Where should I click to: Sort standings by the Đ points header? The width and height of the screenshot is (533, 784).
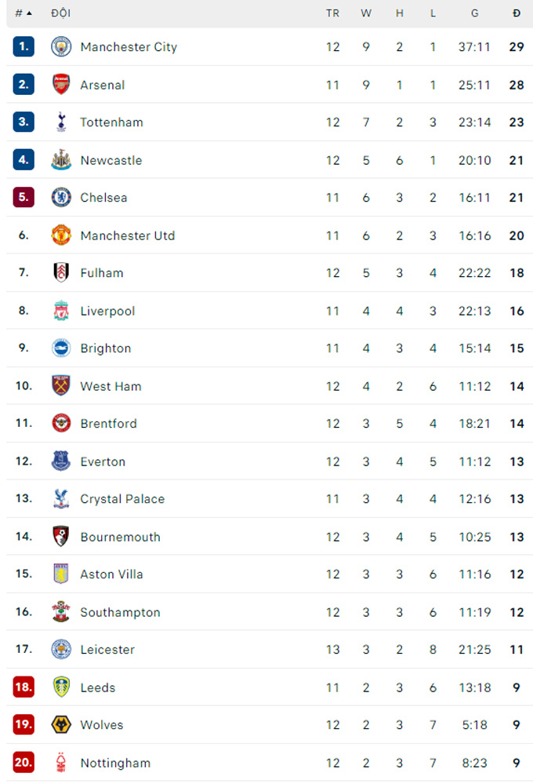click(517, 13)
